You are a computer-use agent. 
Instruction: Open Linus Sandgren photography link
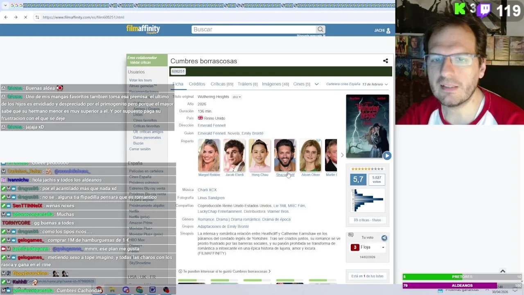(x=211, y=198)
